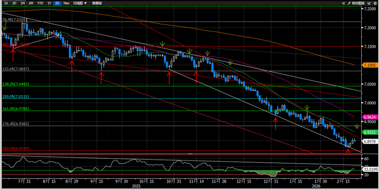Screen dimensions: 380x189
Task: Open the 日线图 period dropdown
Action: click(x=80, y=3)
